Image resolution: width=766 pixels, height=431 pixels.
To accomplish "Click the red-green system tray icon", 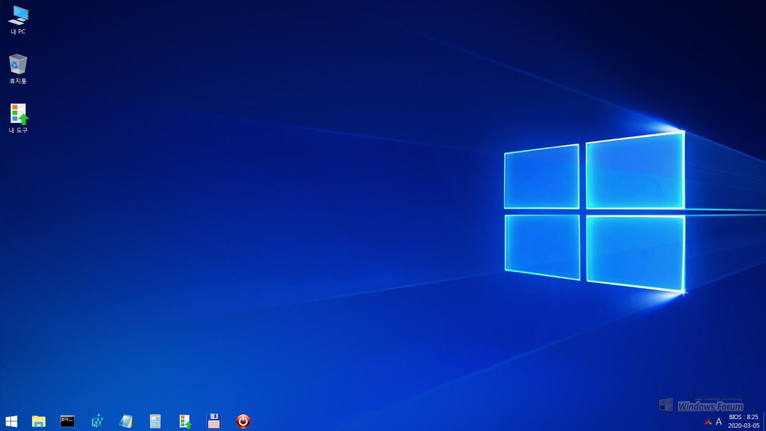I will tap(708, 422).
